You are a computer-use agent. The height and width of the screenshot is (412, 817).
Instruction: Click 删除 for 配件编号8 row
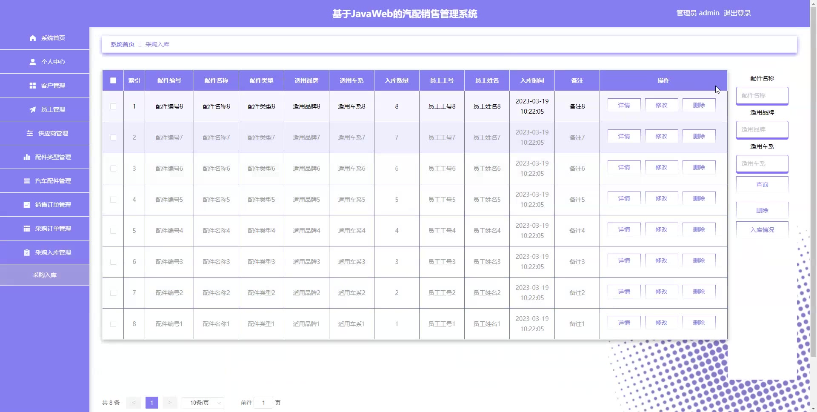point(699,105)
